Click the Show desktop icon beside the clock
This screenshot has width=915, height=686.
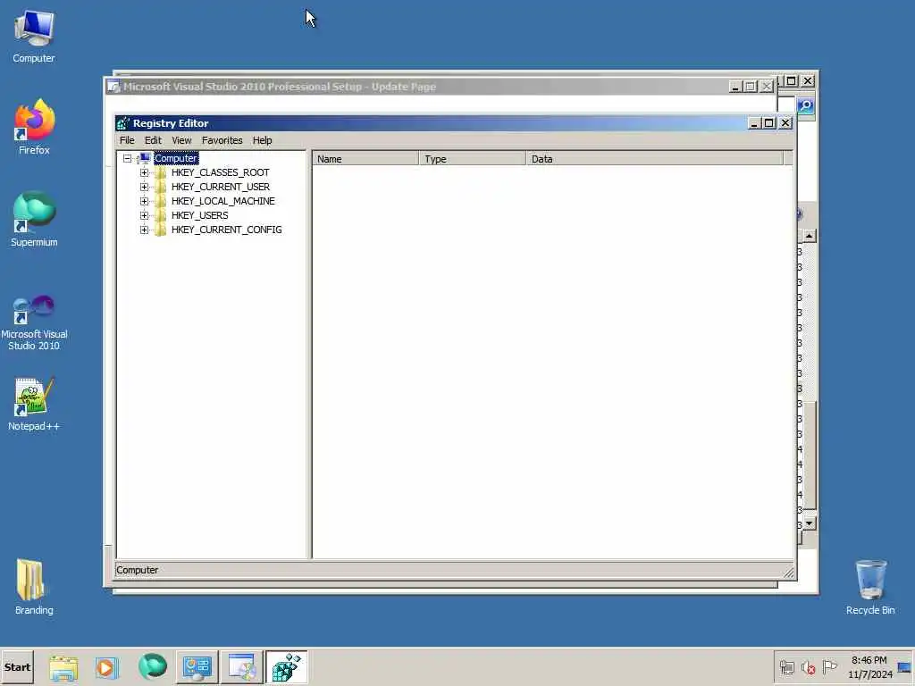click(904, 667)
